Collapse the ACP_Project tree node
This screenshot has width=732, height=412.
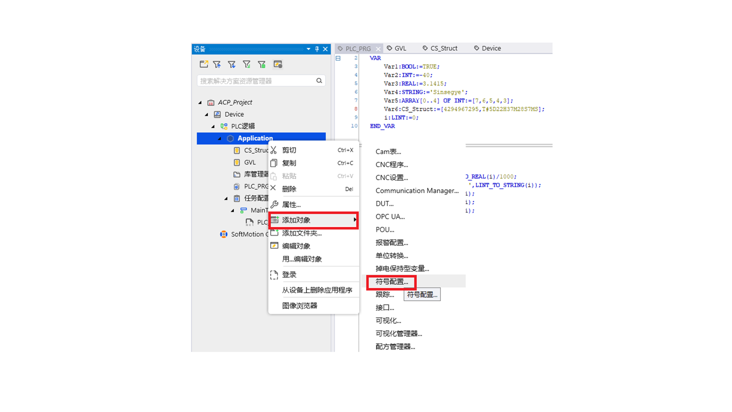pos(200,102)
